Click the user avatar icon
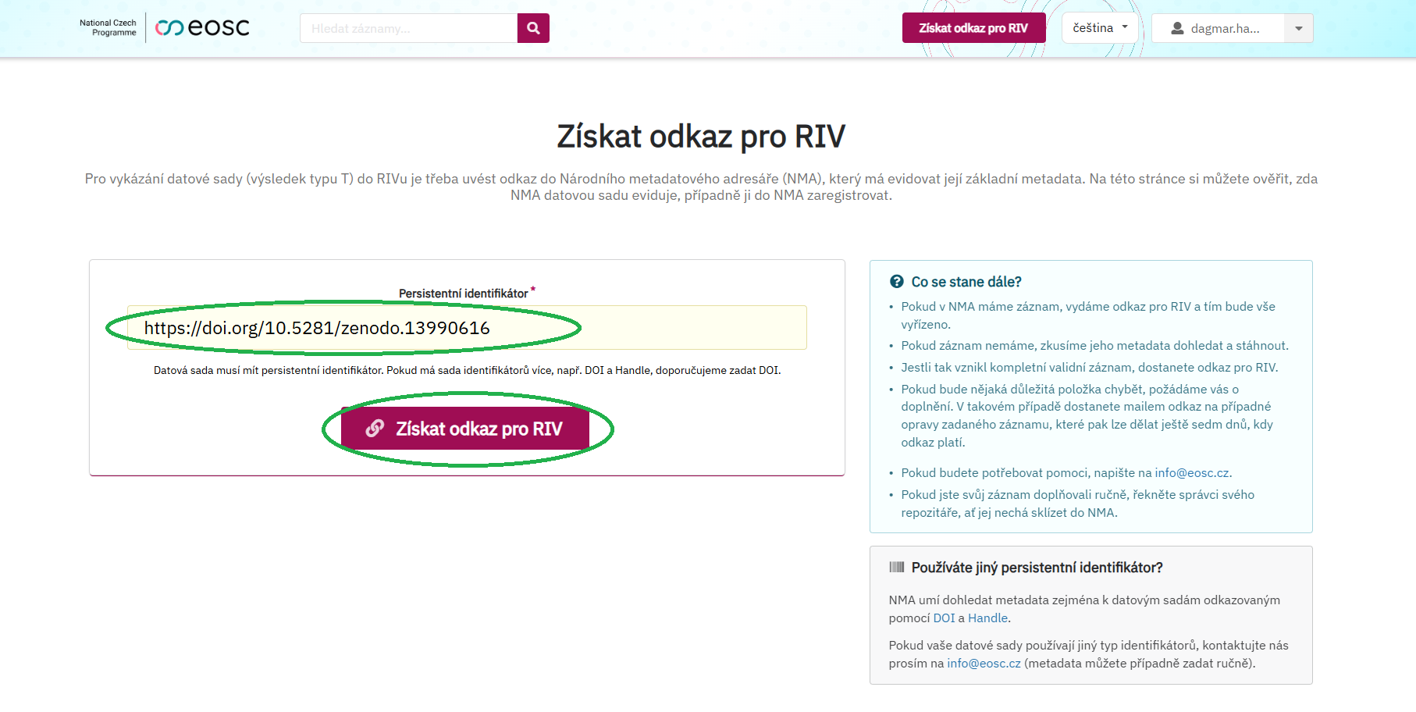The height and width of the screenshot is (712, 1416). point(1177,28)
